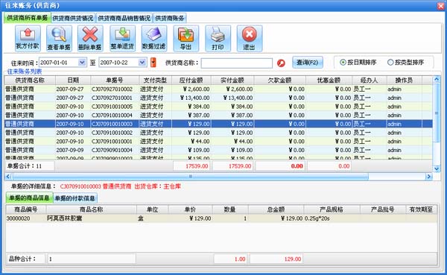Click the 我方付款 toolbar icon

click(x=28, y=38)
